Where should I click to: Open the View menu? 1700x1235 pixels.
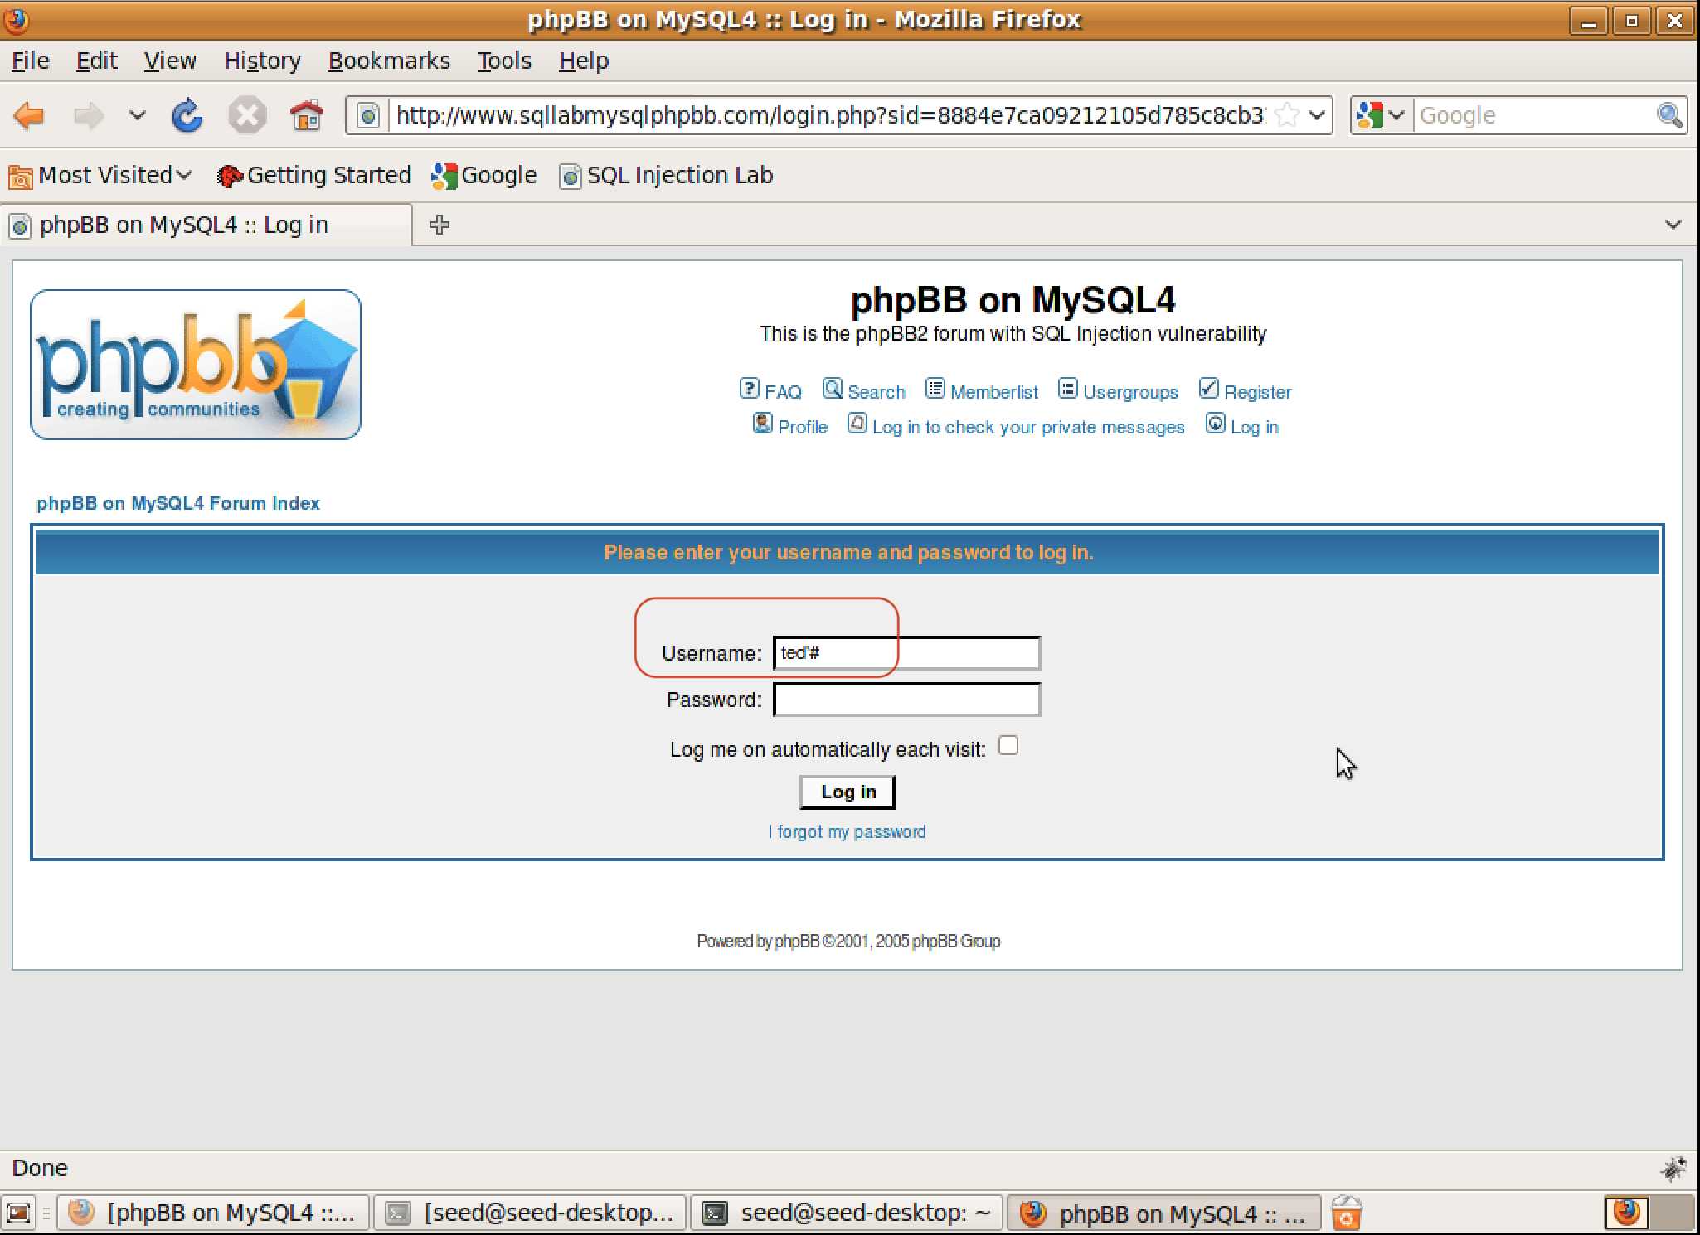click(170, 61)
